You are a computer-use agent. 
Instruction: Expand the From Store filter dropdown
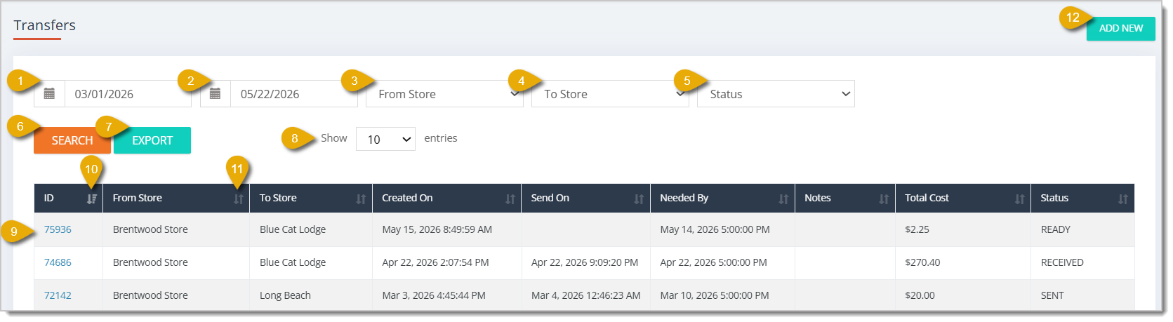click(x=444, y=94)
